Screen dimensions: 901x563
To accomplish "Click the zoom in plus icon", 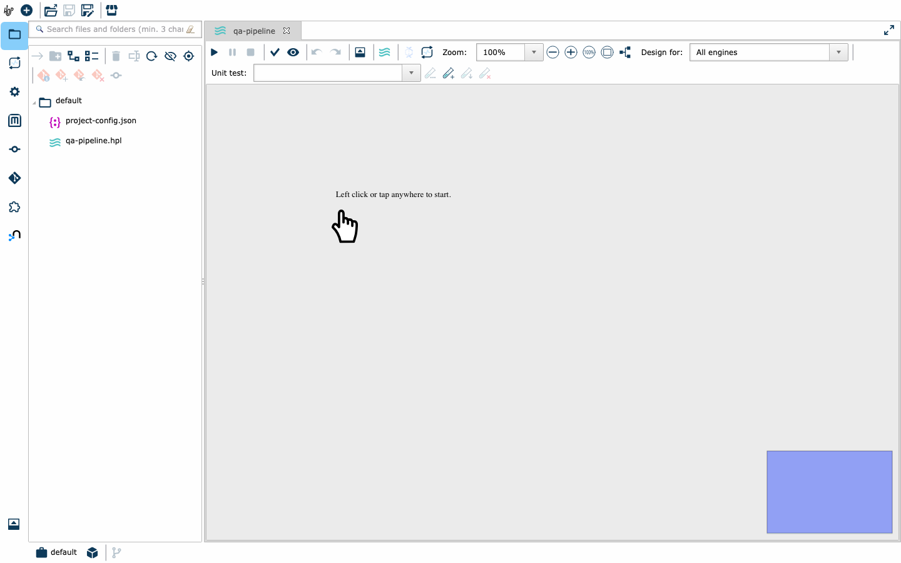I will coord(571,53).
